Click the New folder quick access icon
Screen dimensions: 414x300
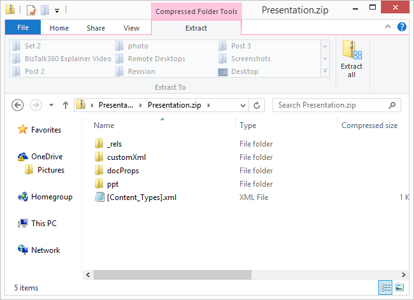click(x=44, y=10)
